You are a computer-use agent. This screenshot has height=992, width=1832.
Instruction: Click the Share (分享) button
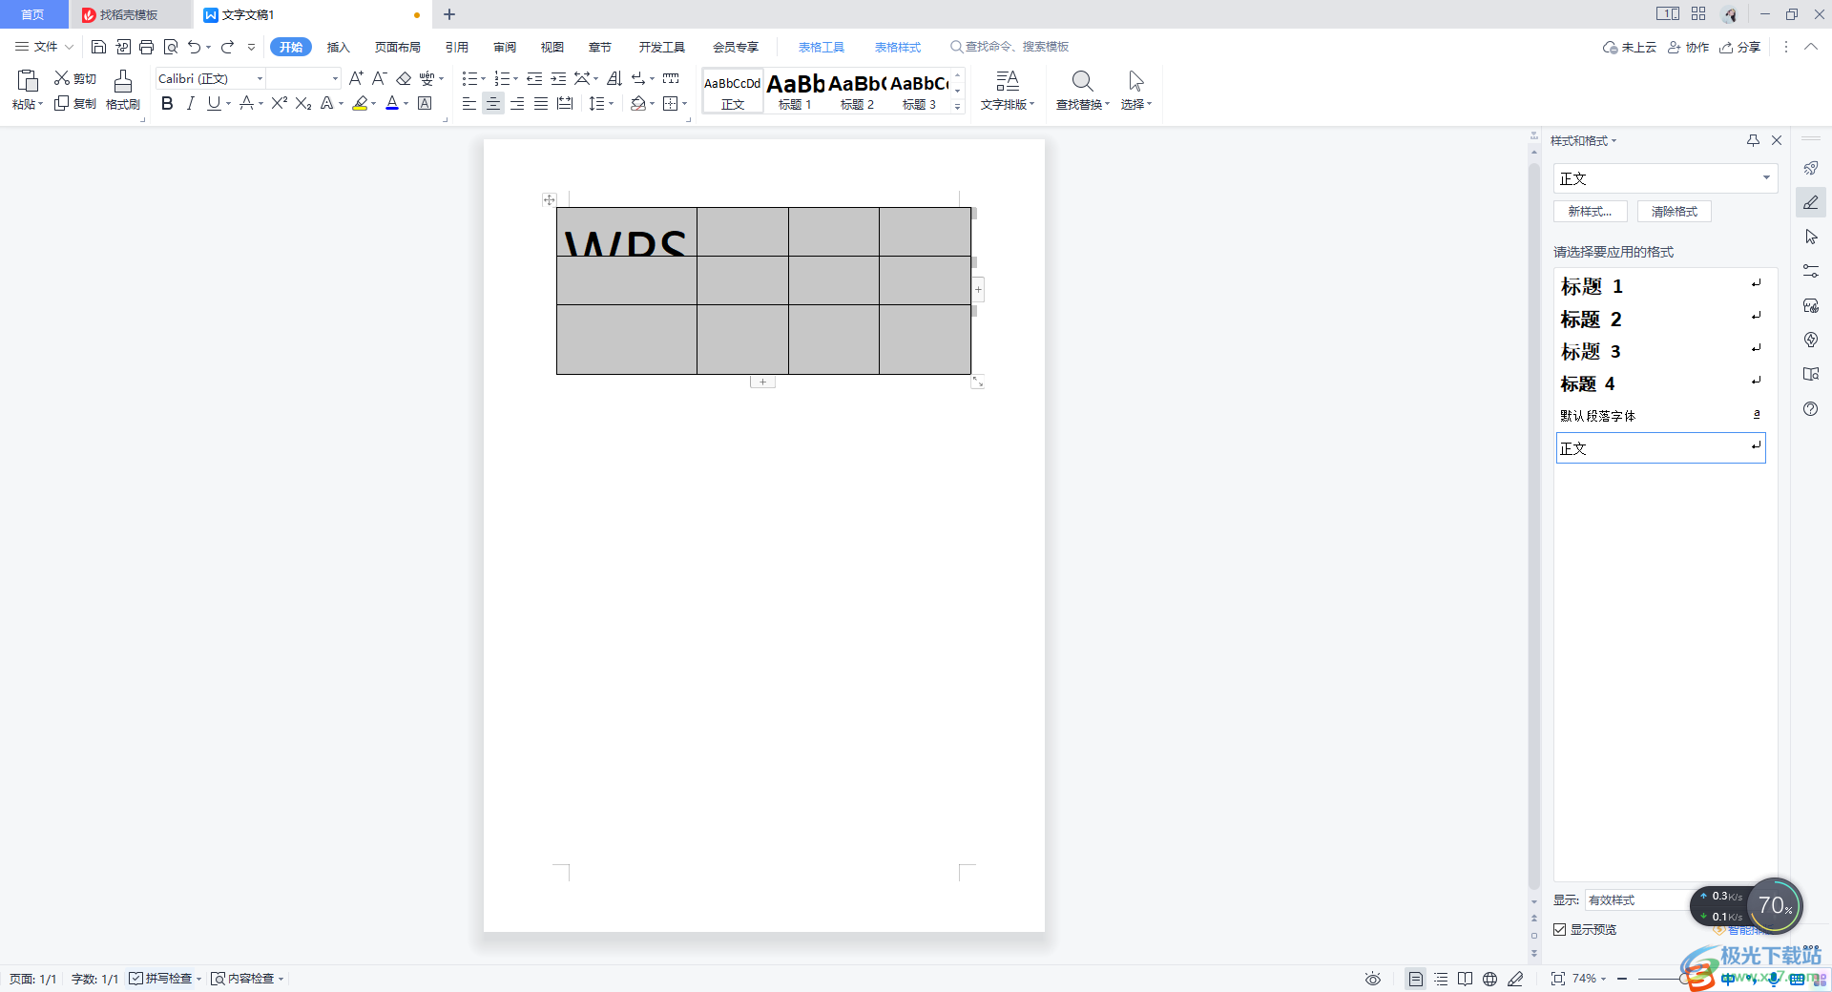click(x=1739, y=47)
